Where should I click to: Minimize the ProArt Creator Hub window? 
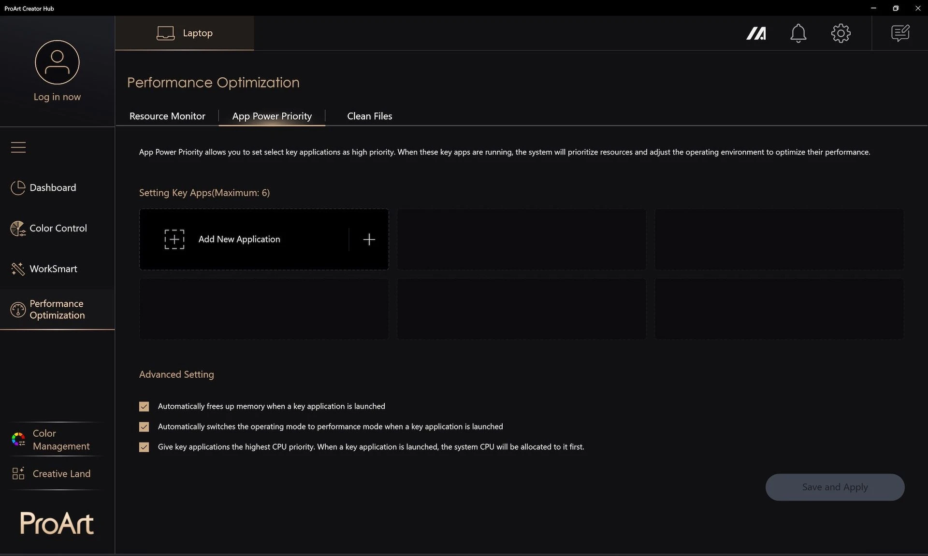pos(873,8)
